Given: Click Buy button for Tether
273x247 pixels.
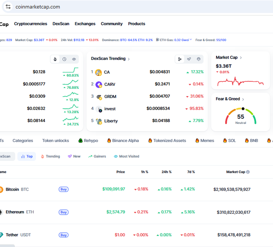Looking at the screenshot, I should pyautogui.click(x=64, y=235).
